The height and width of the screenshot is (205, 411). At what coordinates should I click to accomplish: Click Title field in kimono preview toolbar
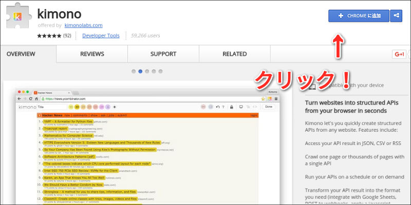coord(52,107)
